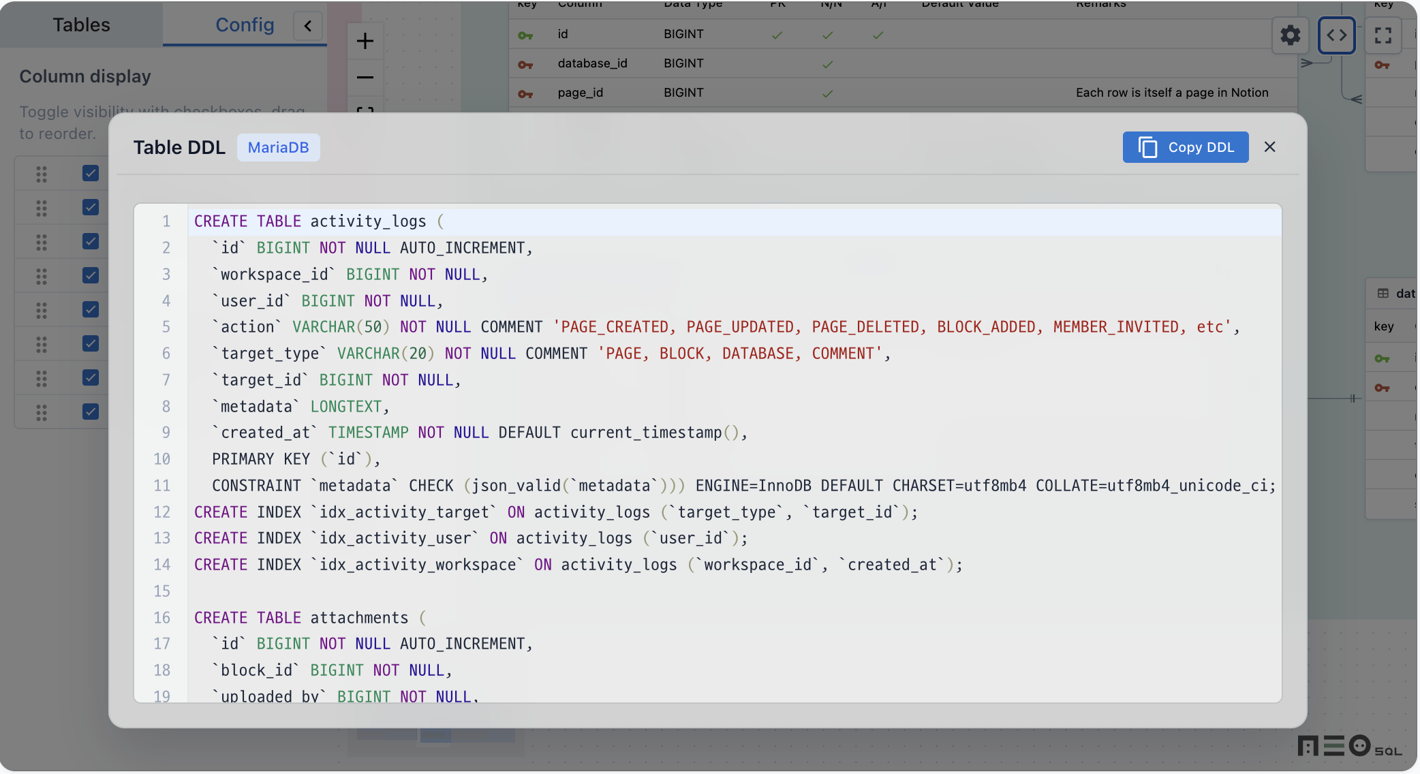1420x774 pixels.
Task: Click the fourth row drag handle
Action: pos(42,276)
